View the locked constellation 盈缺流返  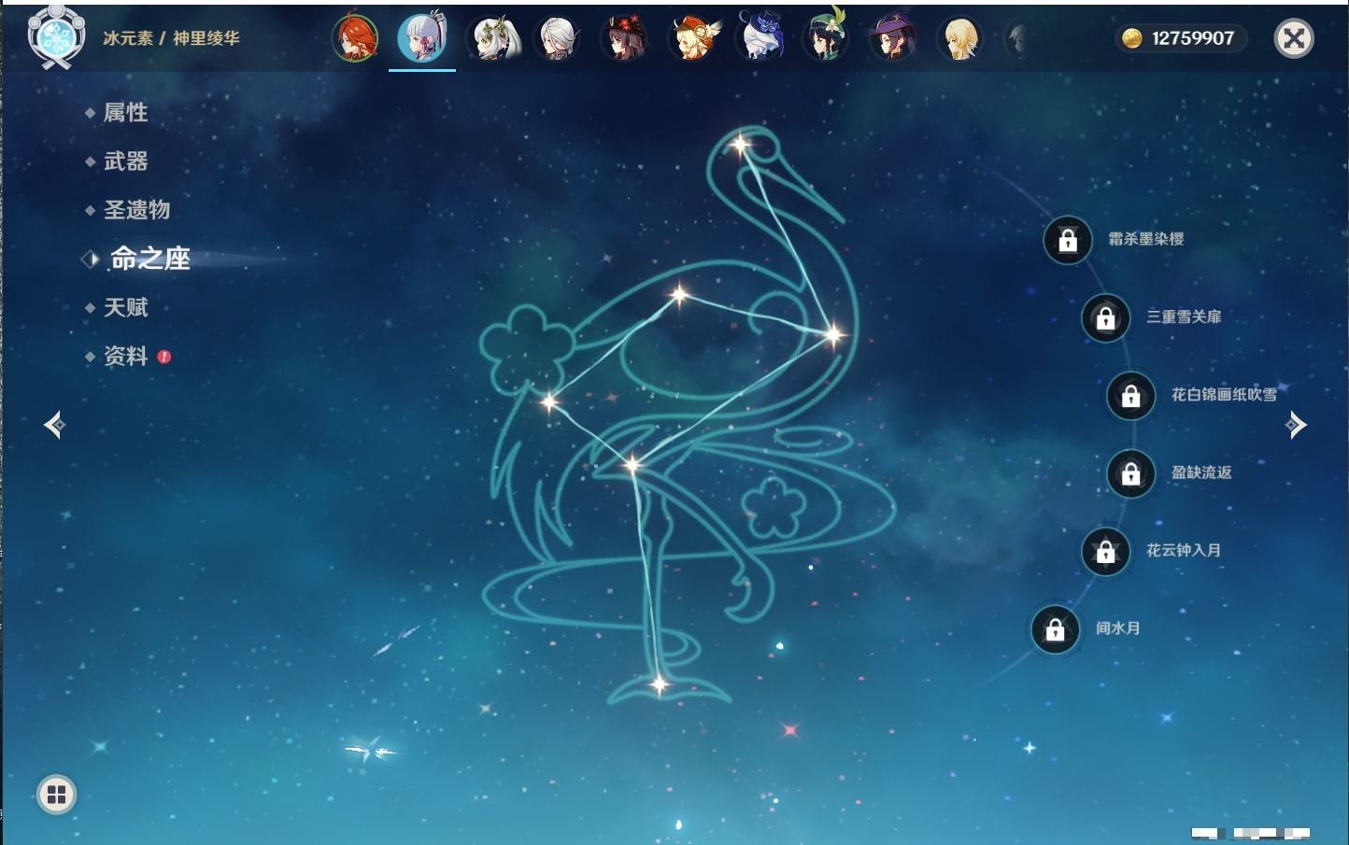pyautogui.click(x=1131, y=473)
